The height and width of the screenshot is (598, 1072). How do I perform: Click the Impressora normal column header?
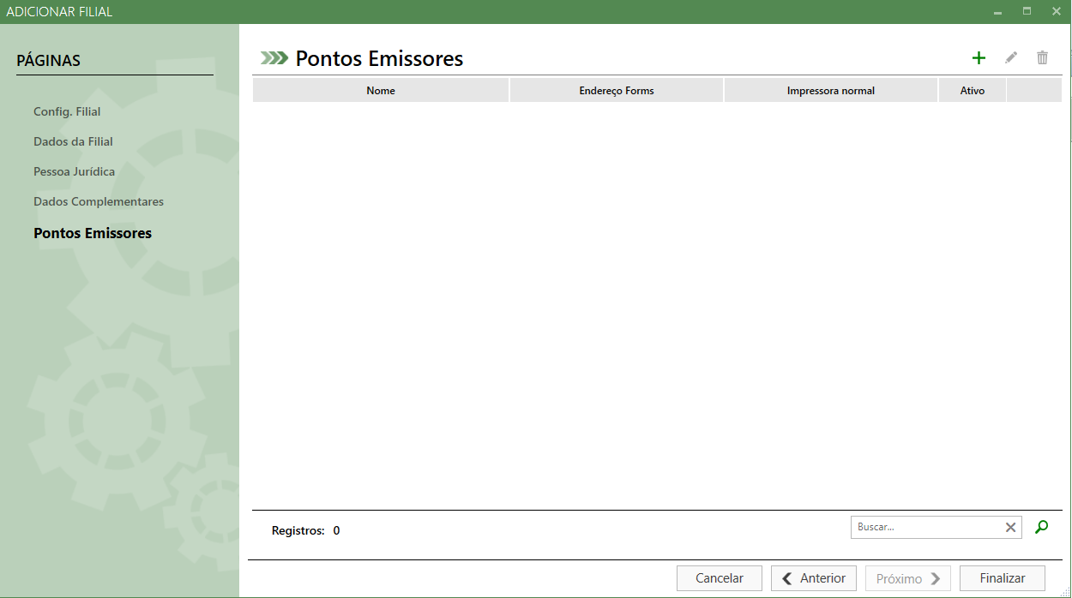[x=830, y=90]
